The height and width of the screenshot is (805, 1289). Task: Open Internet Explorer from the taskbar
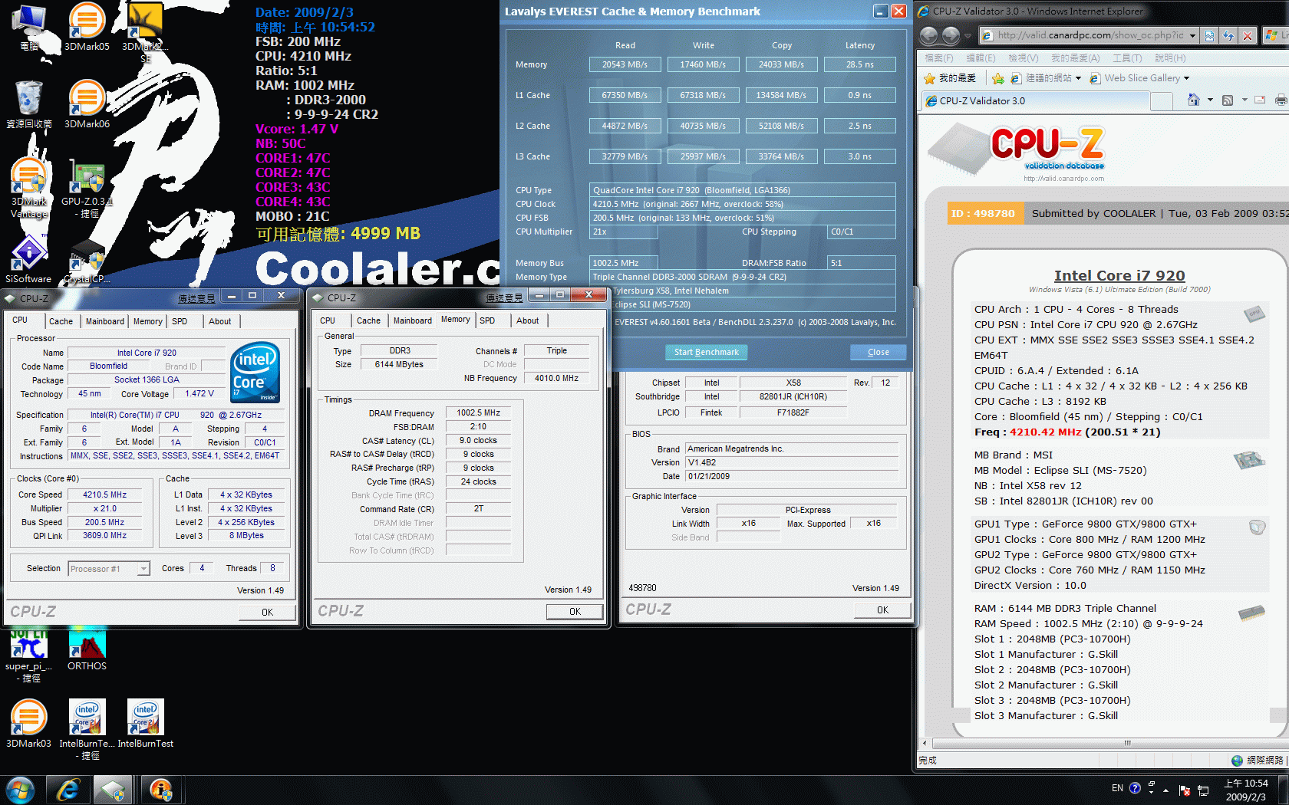[68, 790]
